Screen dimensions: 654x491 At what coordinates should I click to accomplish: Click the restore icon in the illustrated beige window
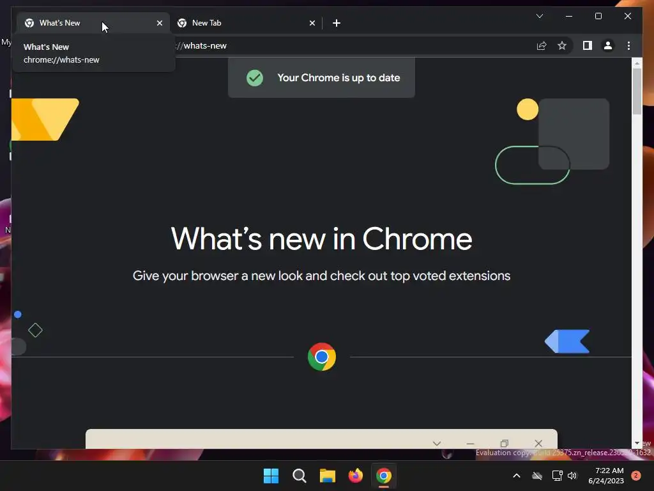[505, 444]
